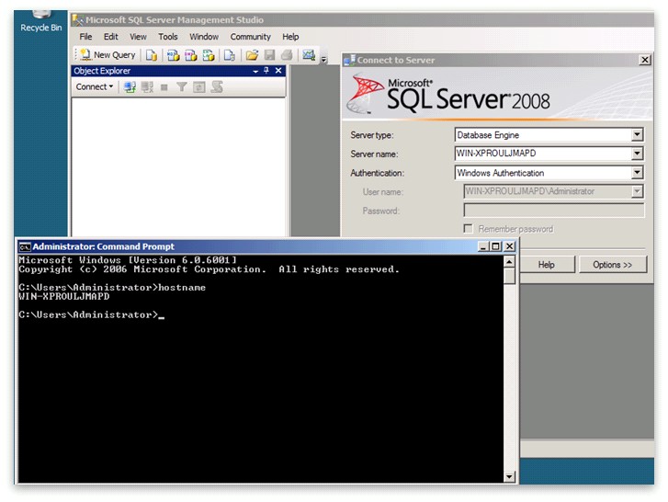Close the Object Explorer panel
The image size is (668, 502).
click(278, 70)
